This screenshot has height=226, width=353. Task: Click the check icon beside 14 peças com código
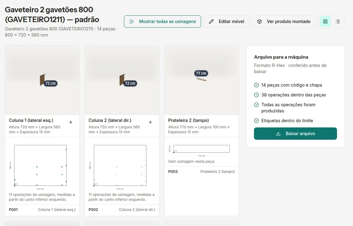pos(256,85)
